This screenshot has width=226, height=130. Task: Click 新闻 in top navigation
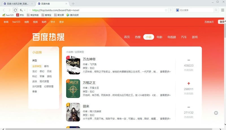point(6,22)
